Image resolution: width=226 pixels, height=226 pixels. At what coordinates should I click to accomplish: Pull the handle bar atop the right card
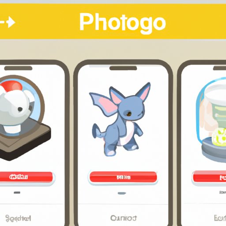point(219,68)
